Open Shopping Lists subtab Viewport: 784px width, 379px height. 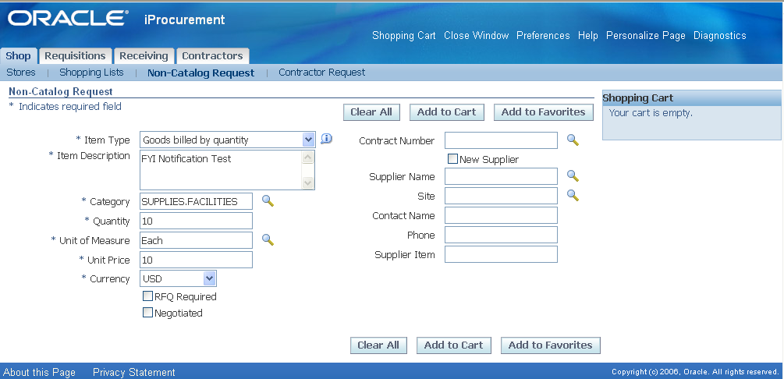tap(91, 72)
